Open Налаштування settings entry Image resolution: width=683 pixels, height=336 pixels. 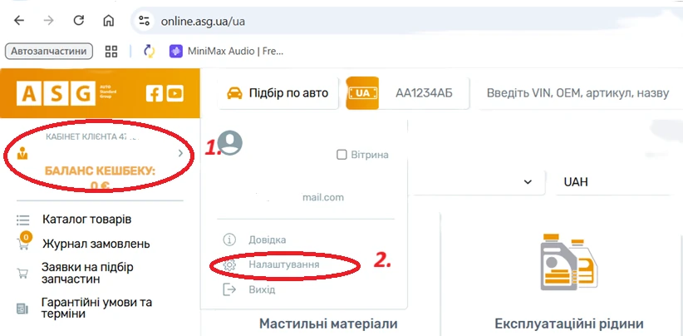tap(283, 264)
